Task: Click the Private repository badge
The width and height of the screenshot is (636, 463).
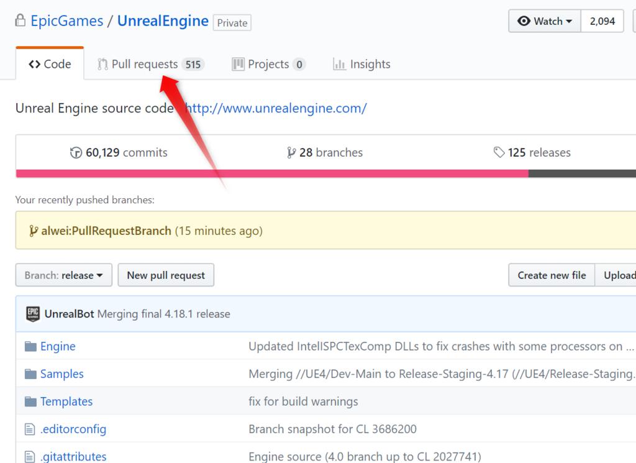Action: (x=232, y=23)
